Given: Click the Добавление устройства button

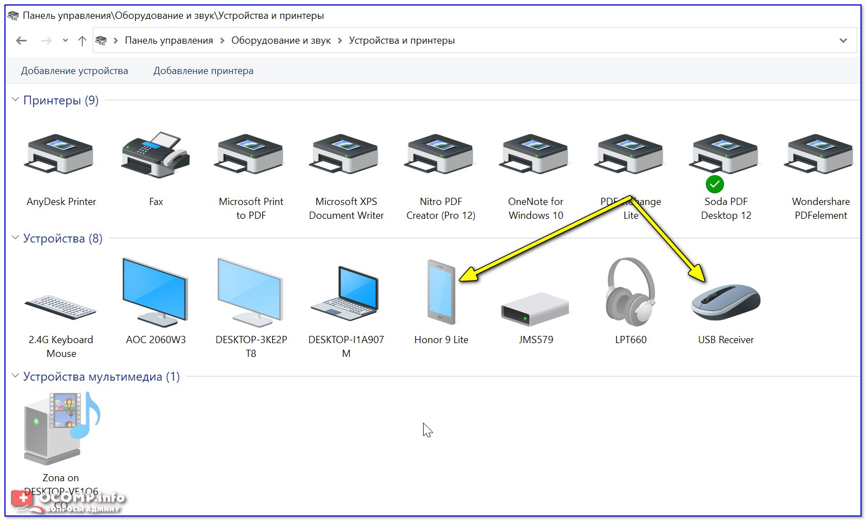Looking at the screenshot, I should [75, 71].
